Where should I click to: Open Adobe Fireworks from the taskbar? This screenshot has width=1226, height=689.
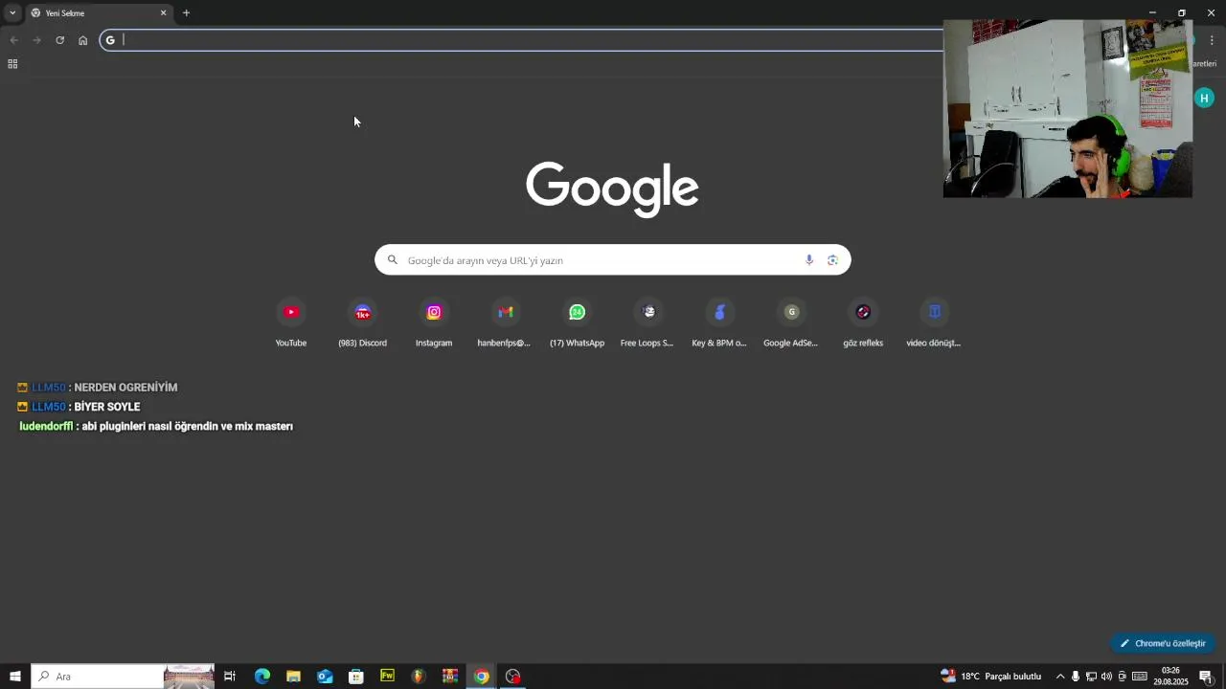point(387,677)
